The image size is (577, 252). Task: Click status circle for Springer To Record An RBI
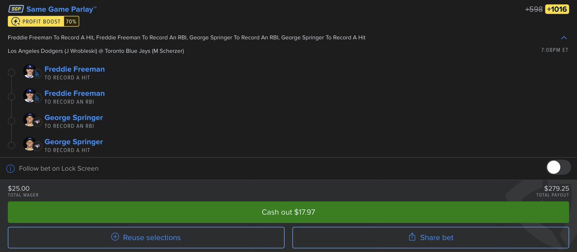(12, 121)
